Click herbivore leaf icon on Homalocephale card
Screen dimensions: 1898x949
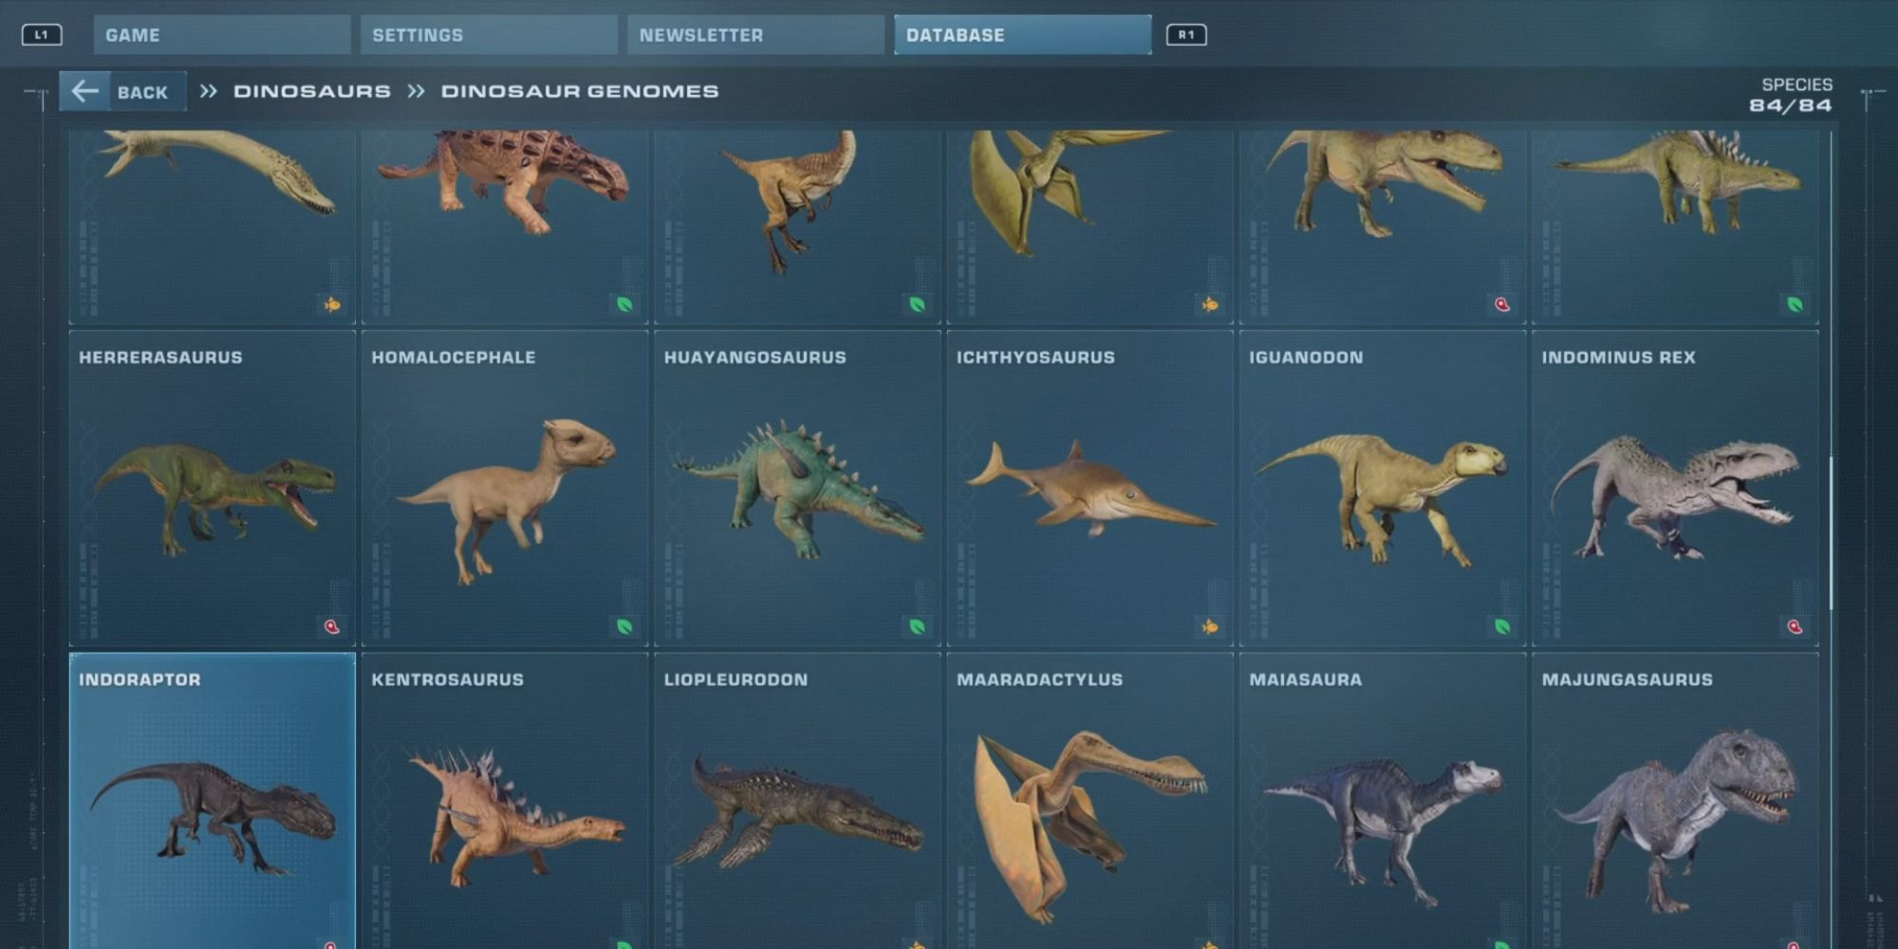(x=624, y=626)
